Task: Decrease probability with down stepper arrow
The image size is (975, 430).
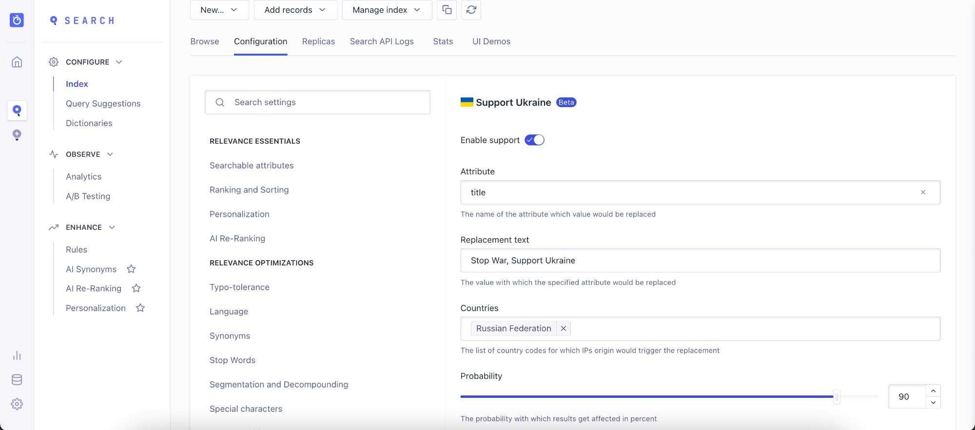Action: pos(933,402)
